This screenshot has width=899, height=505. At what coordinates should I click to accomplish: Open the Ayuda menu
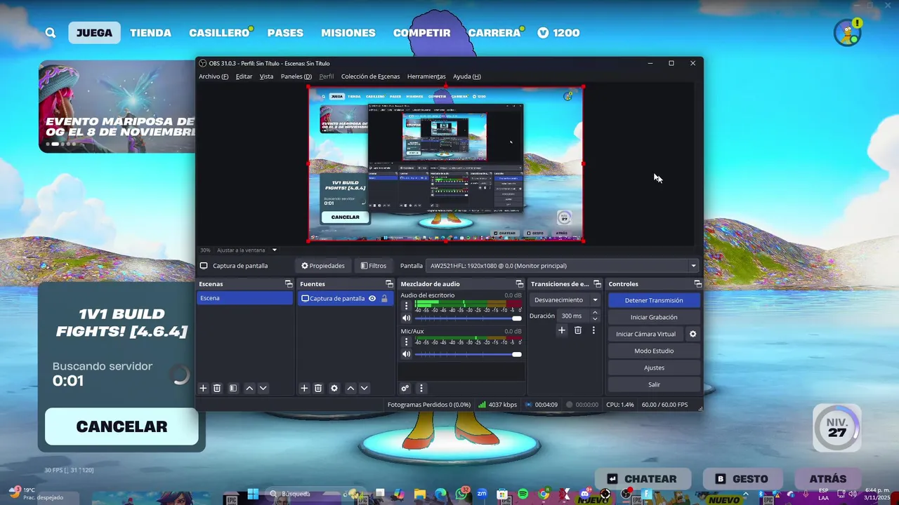[467, 76]
